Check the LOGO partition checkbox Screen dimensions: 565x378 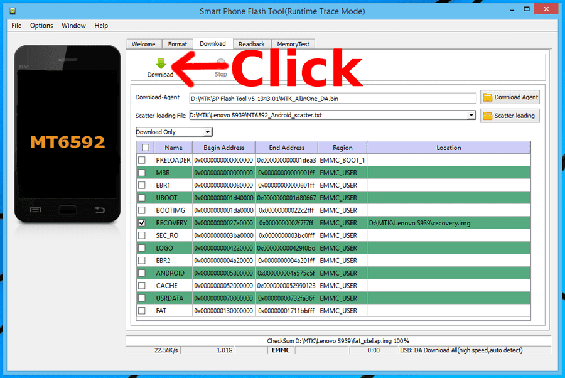pyautogui.click(x=142, y=248)
